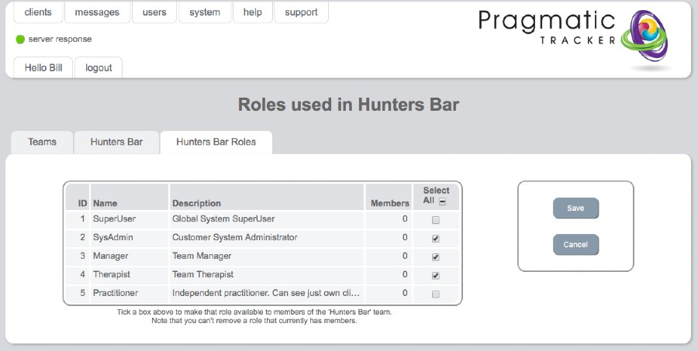
Task: Open the help menu
Action: tap(252, 12)
